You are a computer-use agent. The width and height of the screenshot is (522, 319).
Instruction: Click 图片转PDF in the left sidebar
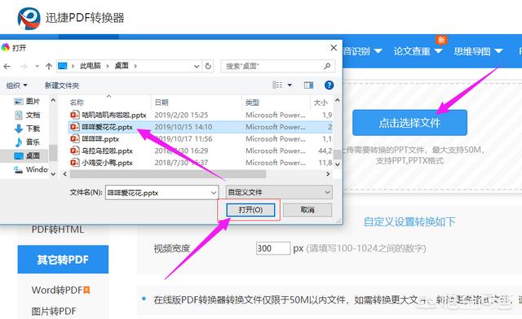click(x=54, y=312)
